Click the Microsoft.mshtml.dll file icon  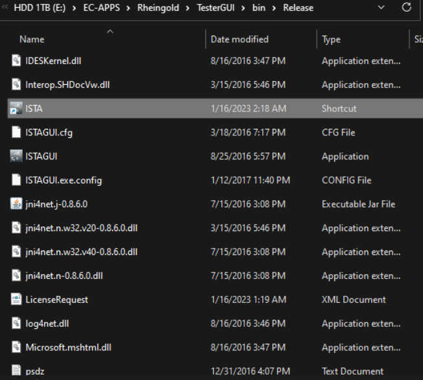(16, 347)
